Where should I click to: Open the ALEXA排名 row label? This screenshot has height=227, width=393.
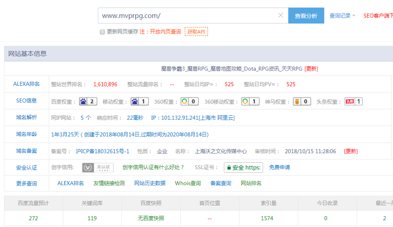(27, 84)
